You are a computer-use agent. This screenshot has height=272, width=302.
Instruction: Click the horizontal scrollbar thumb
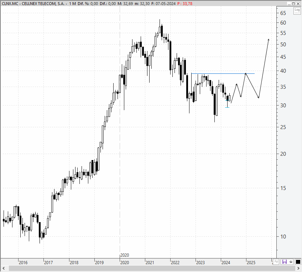click(x=152, y=268)
